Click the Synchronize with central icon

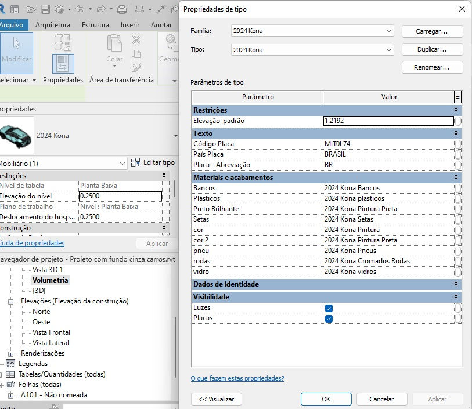pyautogui.click(x=59, y=9)
